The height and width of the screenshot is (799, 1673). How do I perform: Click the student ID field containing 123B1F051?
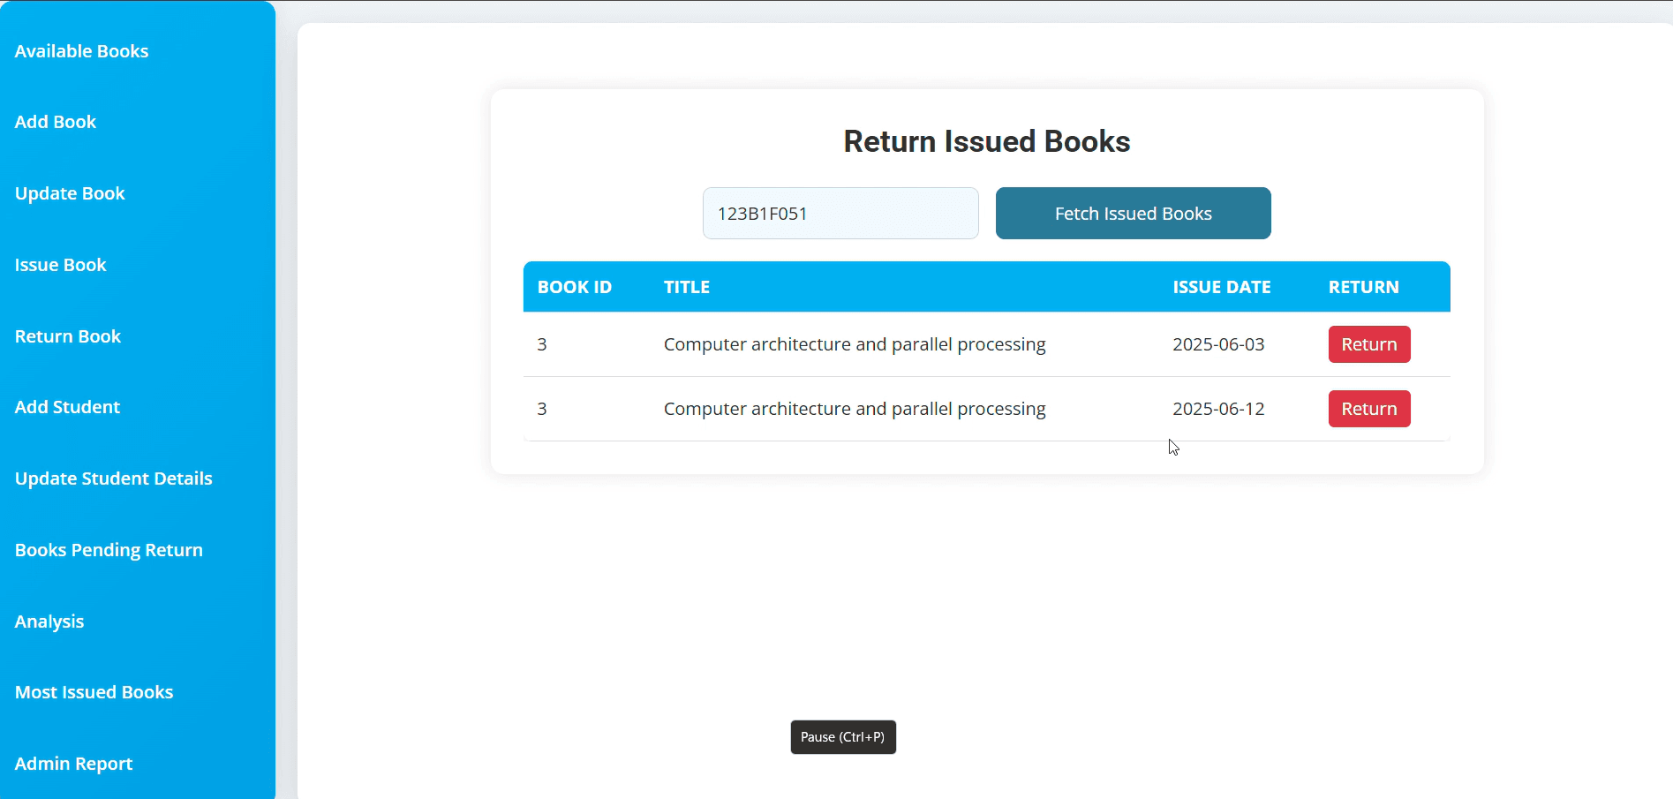[x=840, y=214]
